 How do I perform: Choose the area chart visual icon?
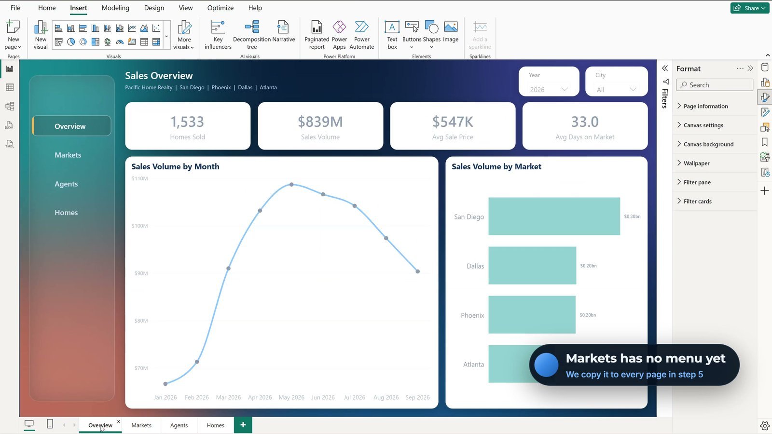[144, 28]
